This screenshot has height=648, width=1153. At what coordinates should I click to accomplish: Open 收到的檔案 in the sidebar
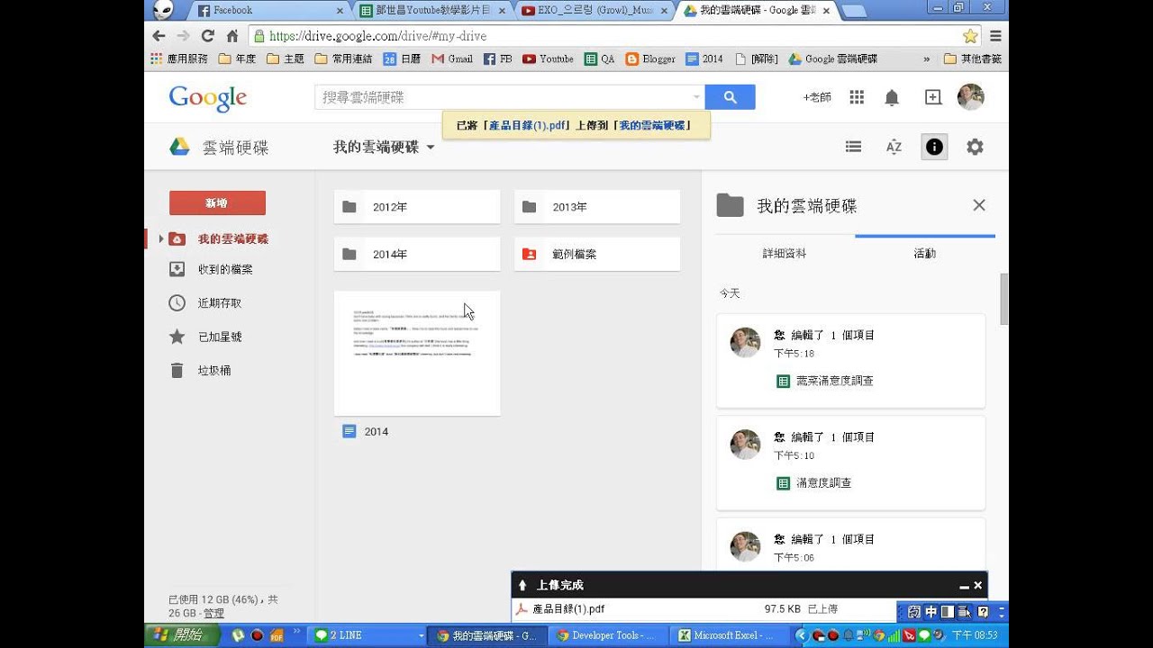tap(225, 269)
